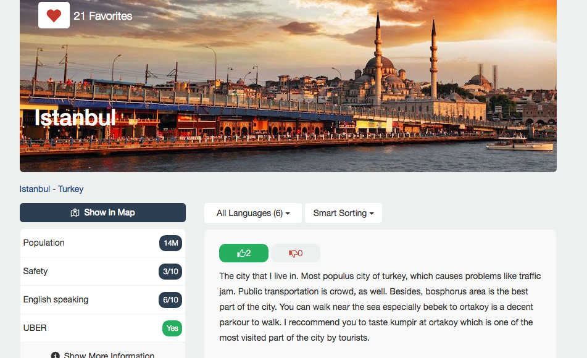This screenshot has height=358, width=587.
Task: Open the All Languages (6) dropdown
Action: (252, 213)
